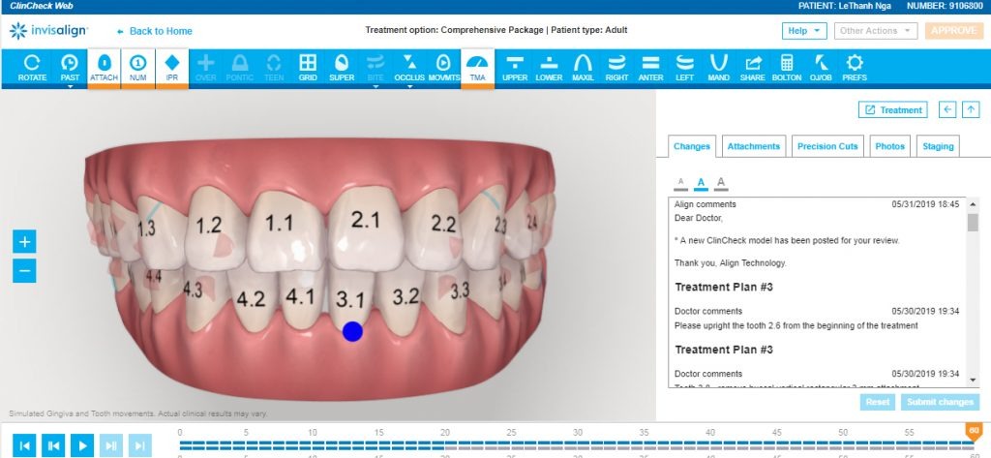Screen dimensions: 991x458
Task: Go Back to Home
Action: point(155,31)
